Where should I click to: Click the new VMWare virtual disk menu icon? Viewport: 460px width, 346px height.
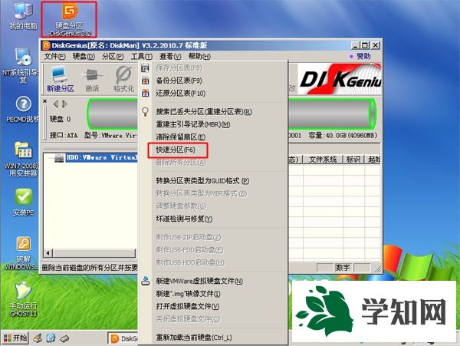point(145,281)
